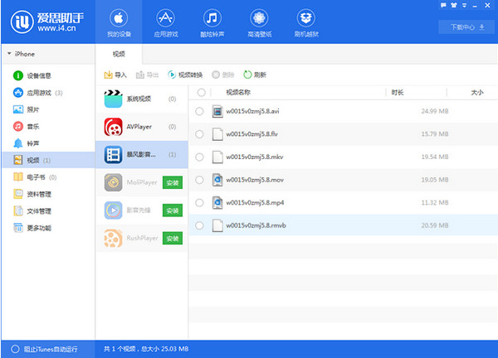
Task: Click the 影音先锋 player icon
Action: (113, 210)
